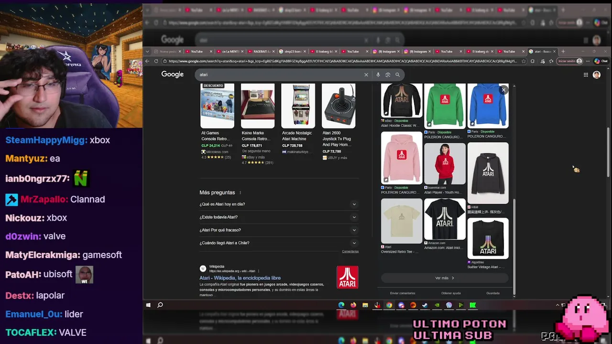Image resolution: width=612 pixels, height=344 pixels.
Task: Open the blue Atari hoodie image
Action: 488,106
